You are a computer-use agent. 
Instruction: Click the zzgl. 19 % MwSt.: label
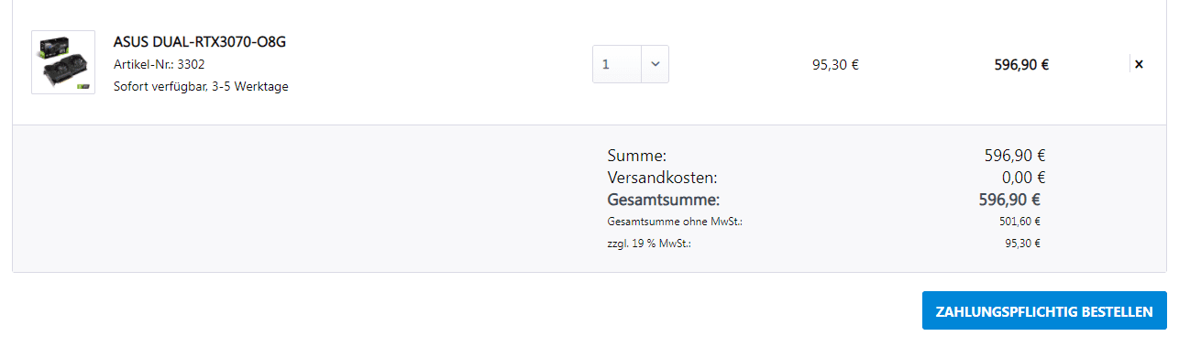click(x=649, y=244)
